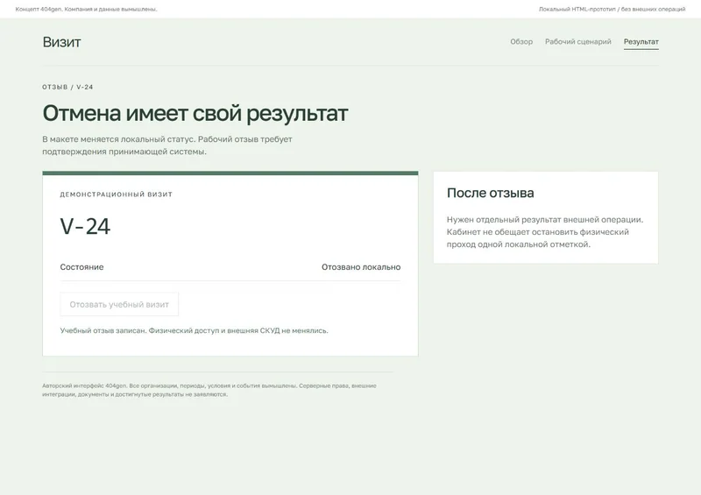Click the Концепт 404gen top banner text
This screenshot has height=495, width=701.
[86, 9]
